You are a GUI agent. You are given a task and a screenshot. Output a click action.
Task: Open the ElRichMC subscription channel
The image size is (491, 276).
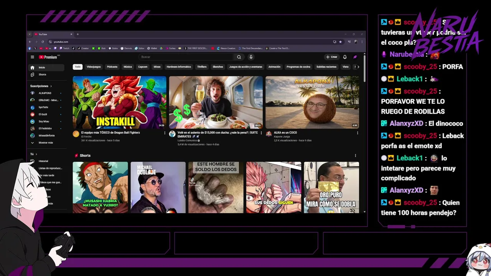(46, 100)
